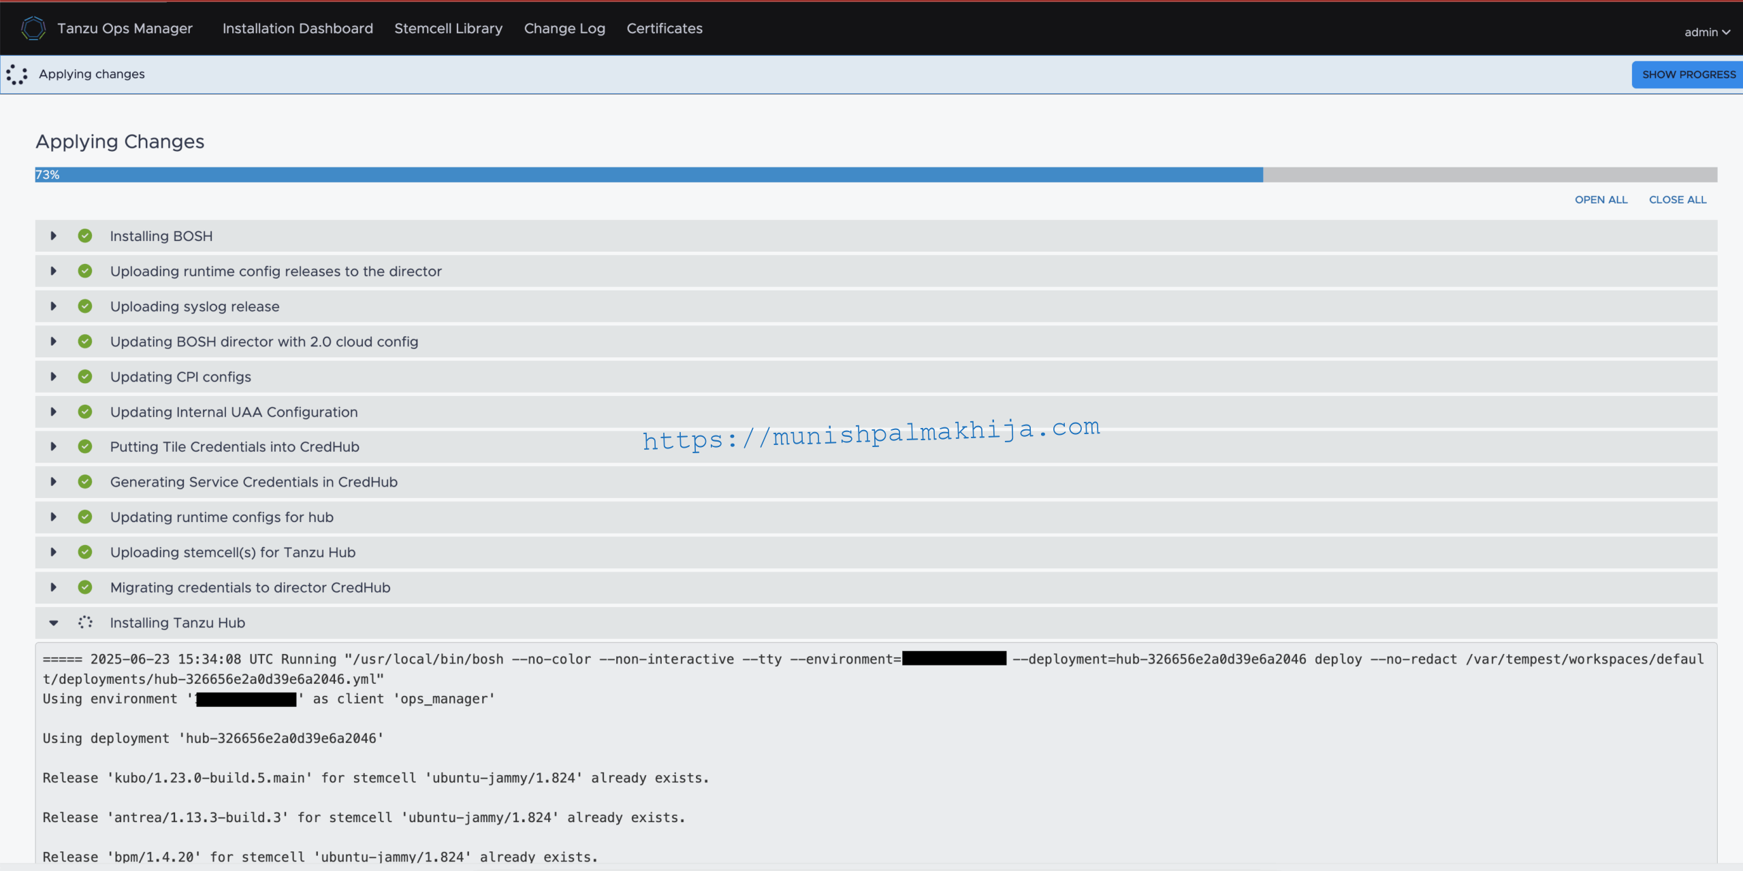Click green check for Migrating credentials row

(x=85, y=587)
